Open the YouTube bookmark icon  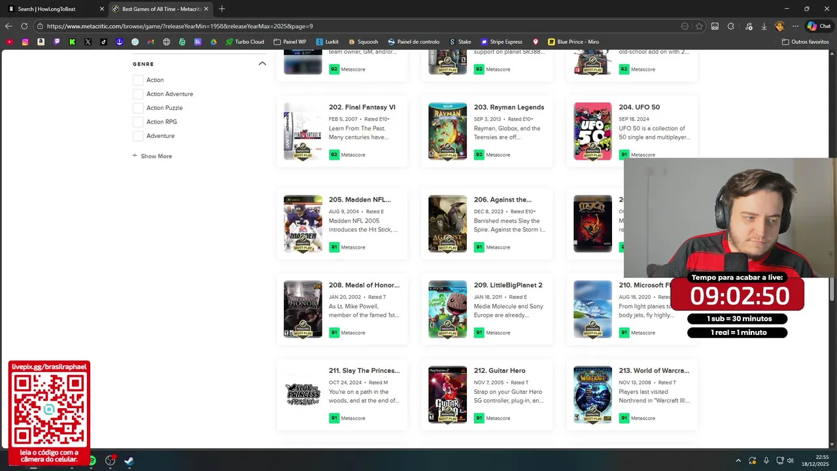[x=9, y=42]
